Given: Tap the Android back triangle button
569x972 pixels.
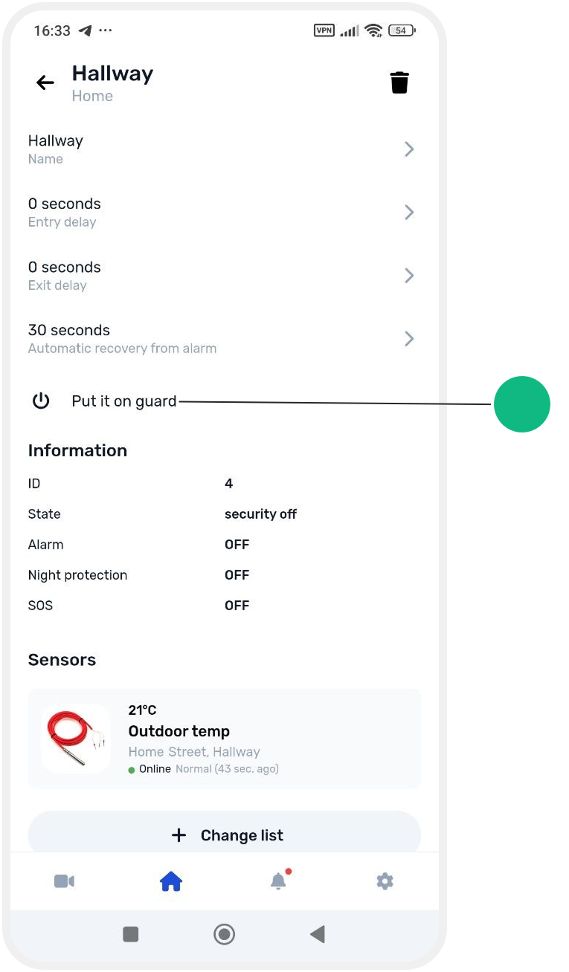Looking at the screenshot, I should pos(318,934).
